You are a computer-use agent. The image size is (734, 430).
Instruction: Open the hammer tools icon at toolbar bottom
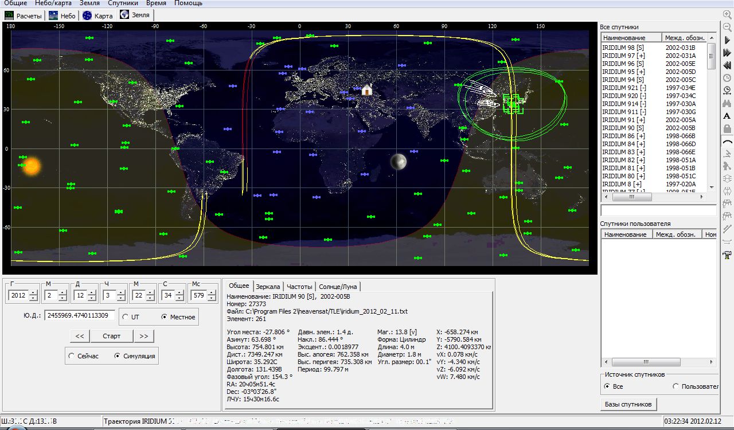(727, 255)
